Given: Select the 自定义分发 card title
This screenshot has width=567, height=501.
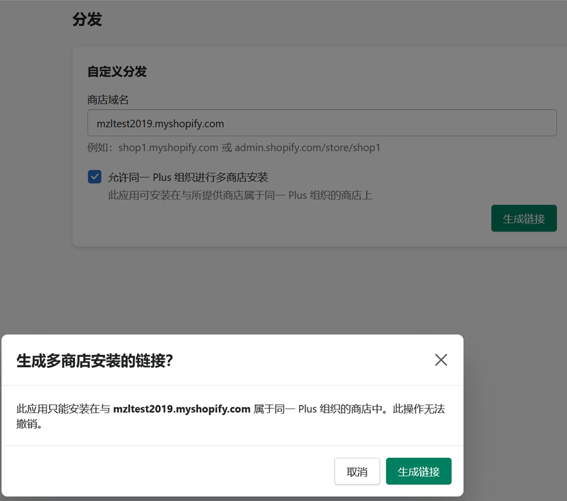Looking at the screenshot, I should point(117,72).
